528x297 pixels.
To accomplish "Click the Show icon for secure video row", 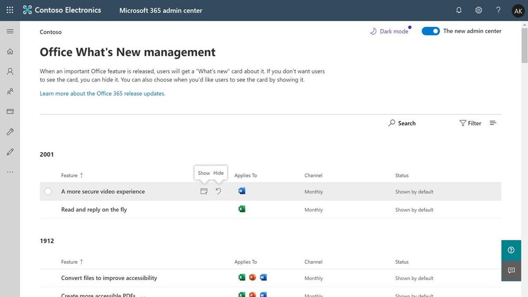I will coord(203,191).
